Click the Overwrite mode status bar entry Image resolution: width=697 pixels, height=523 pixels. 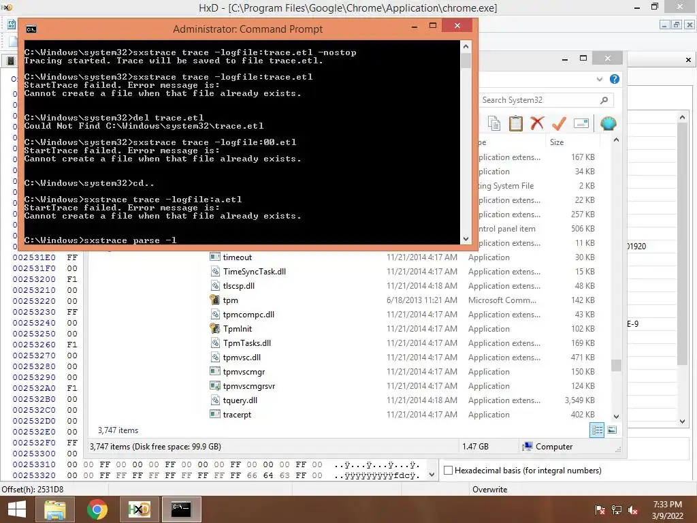pyautogui.click(x=490, y=490)
